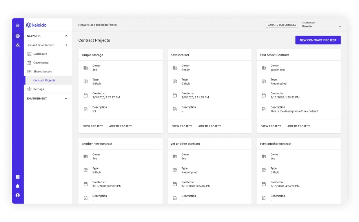359x222 pixels.
Task: Click calendar icon in yet another contract card
Action: 175,184
